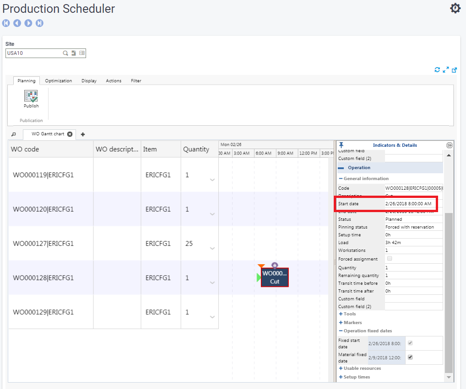Close the WO Gantt chart tab
This screenshot has width=466, height=389.
[x=70, y=134]
